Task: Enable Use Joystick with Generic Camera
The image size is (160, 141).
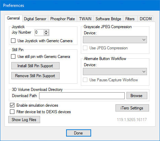Action: (x=13, y=41)
